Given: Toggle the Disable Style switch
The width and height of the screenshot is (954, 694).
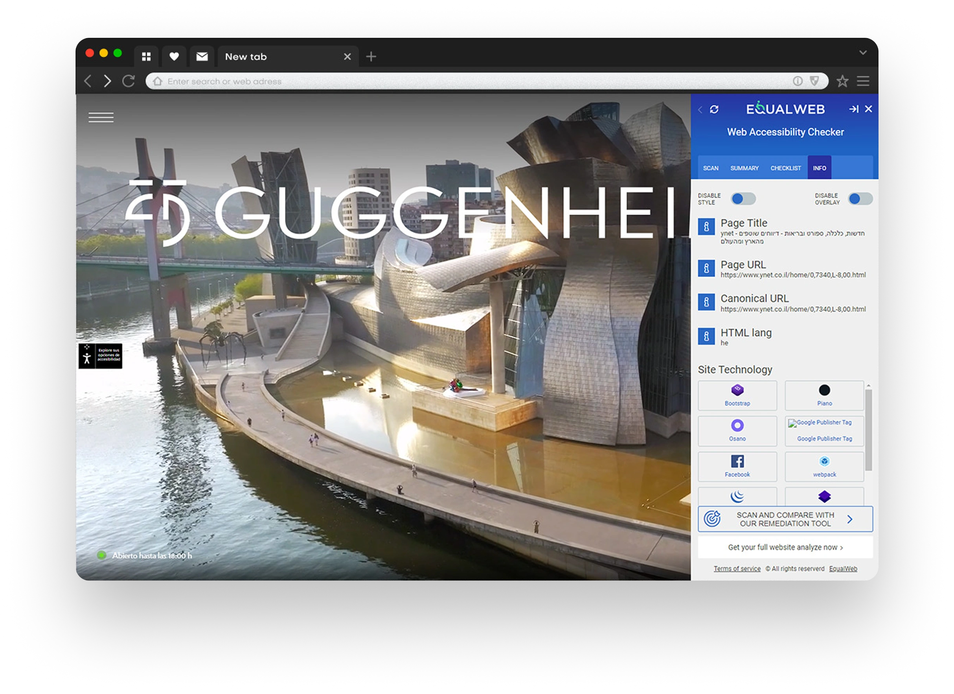Looking at the screenshot, I should (x=743, y=199).
